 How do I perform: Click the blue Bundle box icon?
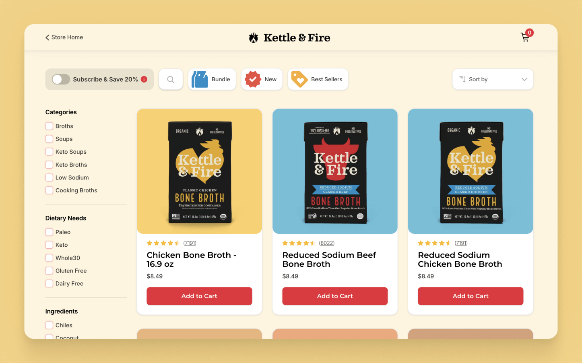coord(200,79)
